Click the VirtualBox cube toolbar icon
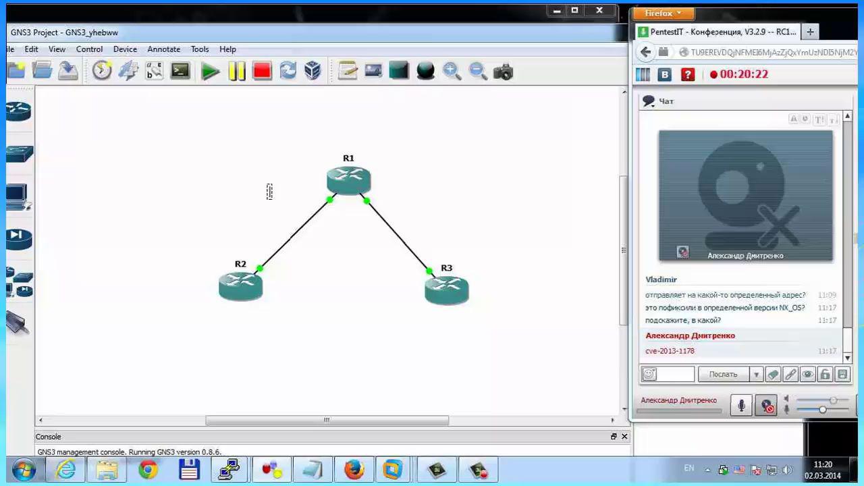 (313, 71)
